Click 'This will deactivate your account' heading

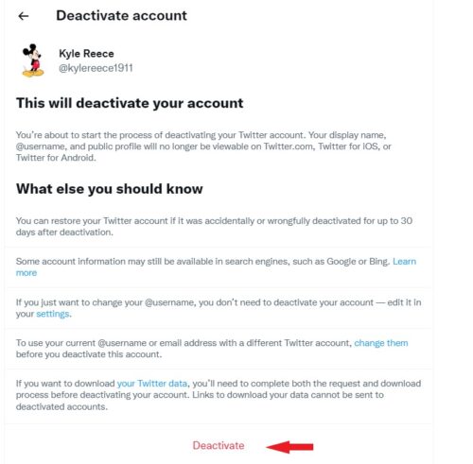130,103
